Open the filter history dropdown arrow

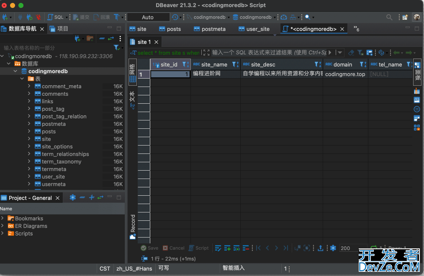(340, 53)
